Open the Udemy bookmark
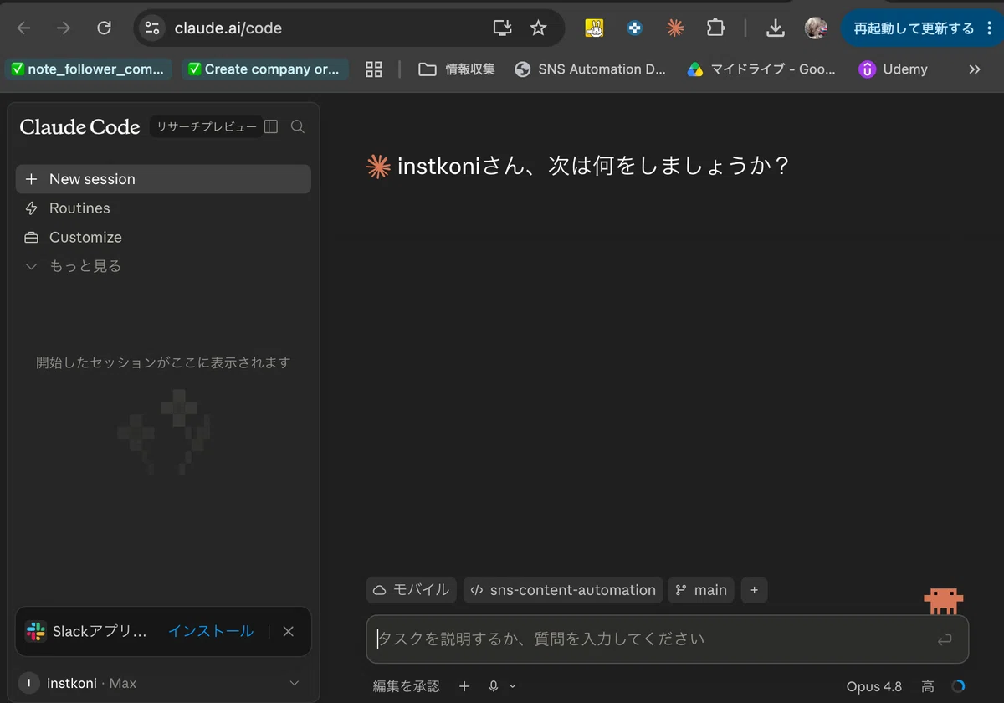 pyautogui.click(x=894, y=69)
